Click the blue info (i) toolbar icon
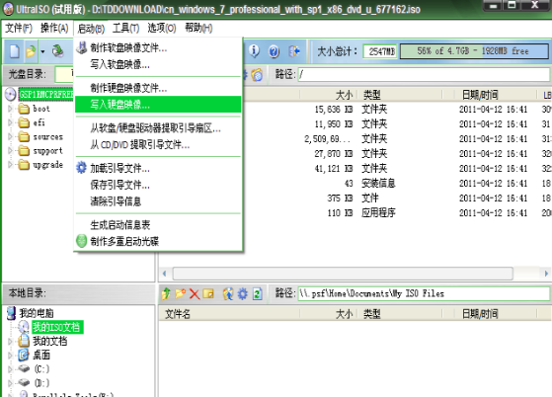This screenshot has width=552, height=397. tap(254, 51)
